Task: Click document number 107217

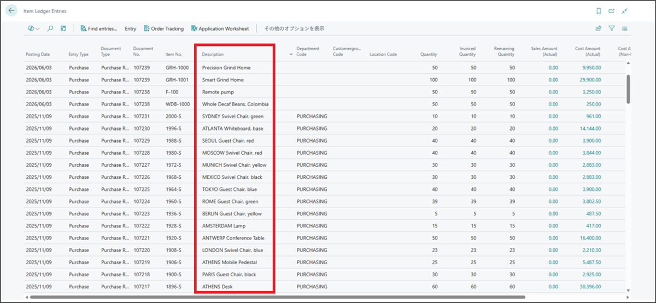Action: coord(141,287)
